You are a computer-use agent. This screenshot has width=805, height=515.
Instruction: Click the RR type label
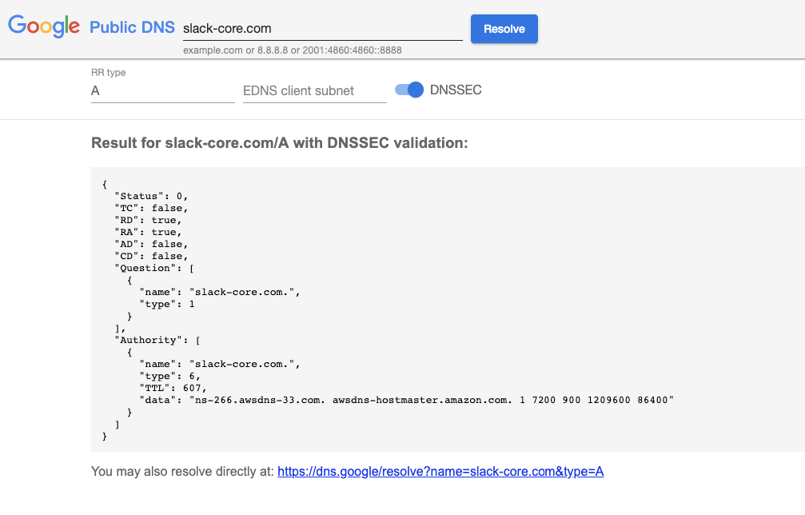point(109,73)
